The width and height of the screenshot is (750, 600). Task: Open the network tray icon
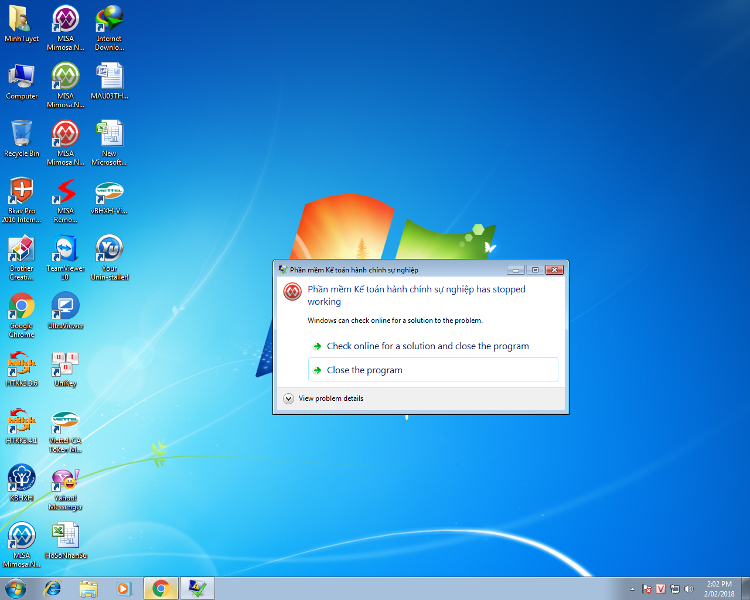point(675,589)
